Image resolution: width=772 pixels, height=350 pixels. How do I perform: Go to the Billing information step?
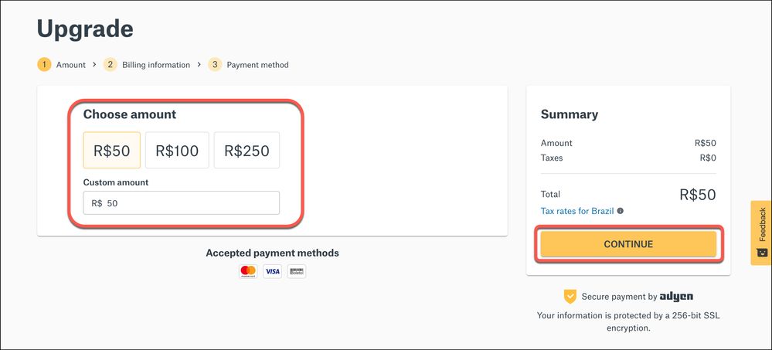point(155,65)
